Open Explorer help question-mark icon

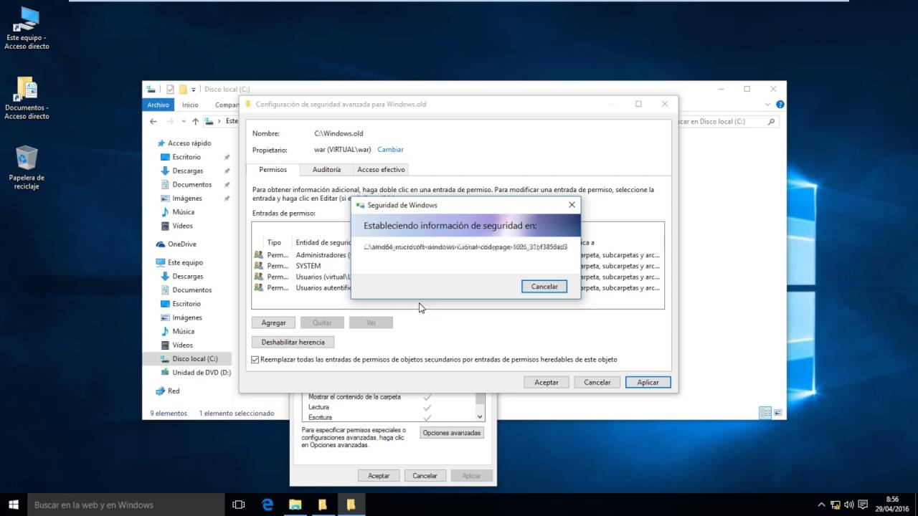click(x=780, y=105)
